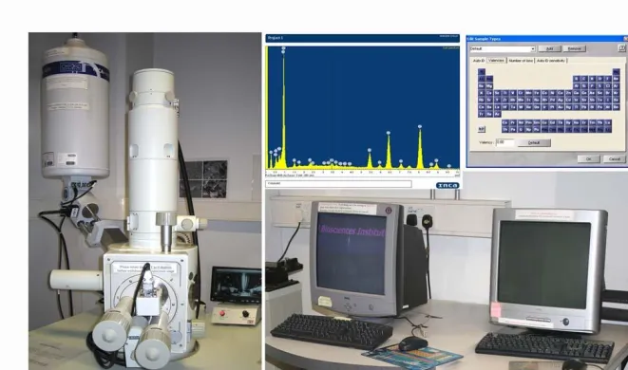This screenshot has height=370, width=628.
Task: Select Si in the periodic table
Action: coord(584,86)
